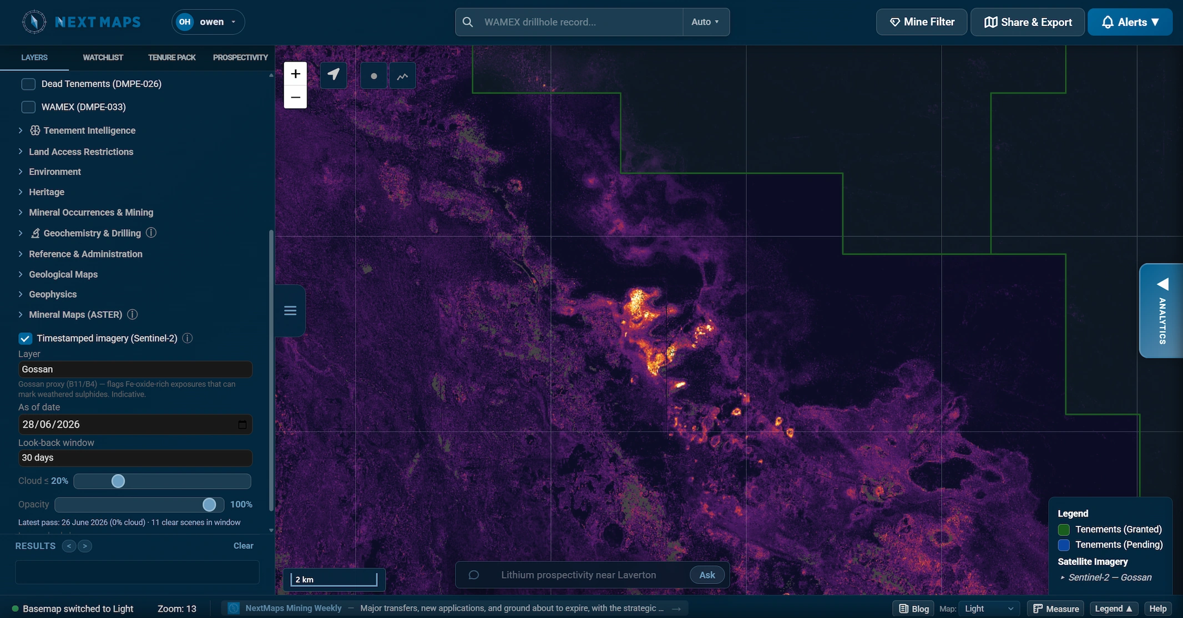Toggle Tenements (Granted) legend swatch

(1064, 529)
